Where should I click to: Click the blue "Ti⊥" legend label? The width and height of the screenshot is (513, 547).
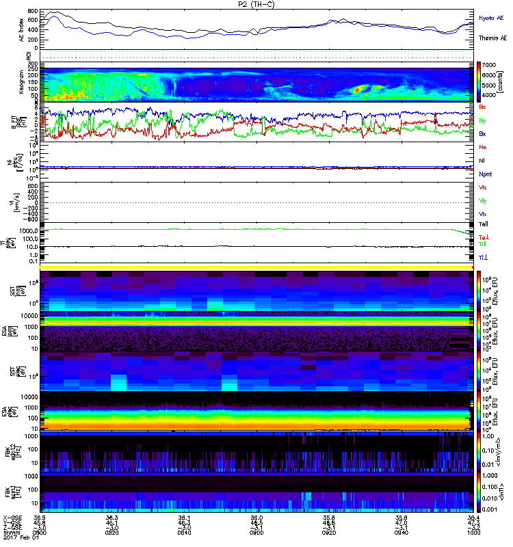pyautogui.click(x=483, y=258)
